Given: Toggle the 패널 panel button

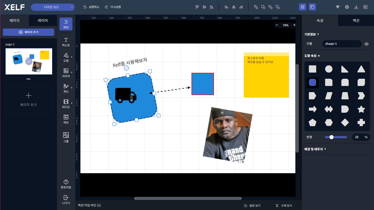Looking at the screenshot, I should pyautogui.click(x=66, y=24).
